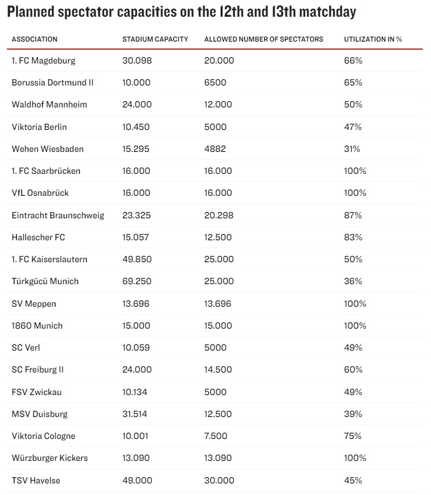This screenshot has height=495, width=431.
Task: Select the 1. FC Magdeburg row name
Action: coord(43,61)
